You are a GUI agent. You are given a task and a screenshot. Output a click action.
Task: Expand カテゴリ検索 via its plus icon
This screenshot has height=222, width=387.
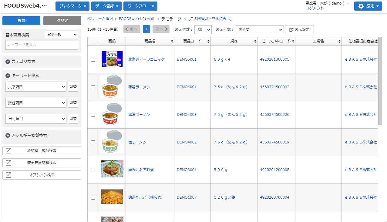click(8, 62)
